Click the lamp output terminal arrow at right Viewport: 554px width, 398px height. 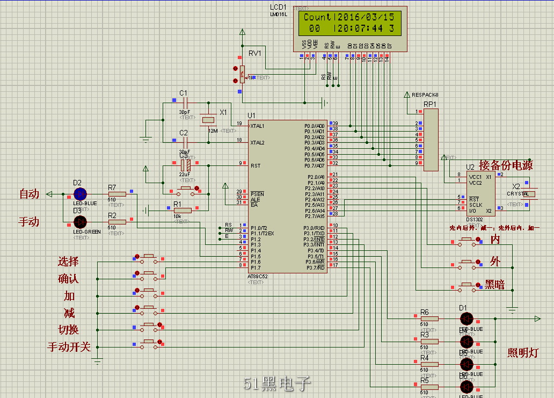click(x=537, y=319)
